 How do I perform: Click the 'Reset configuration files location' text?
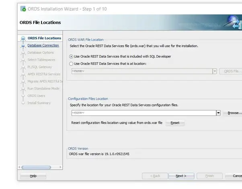(117, 123)
